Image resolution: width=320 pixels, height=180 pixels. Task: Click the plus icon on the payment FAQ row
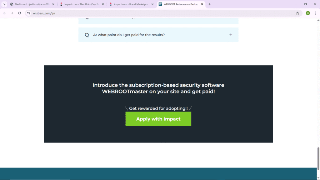(231, 35)
